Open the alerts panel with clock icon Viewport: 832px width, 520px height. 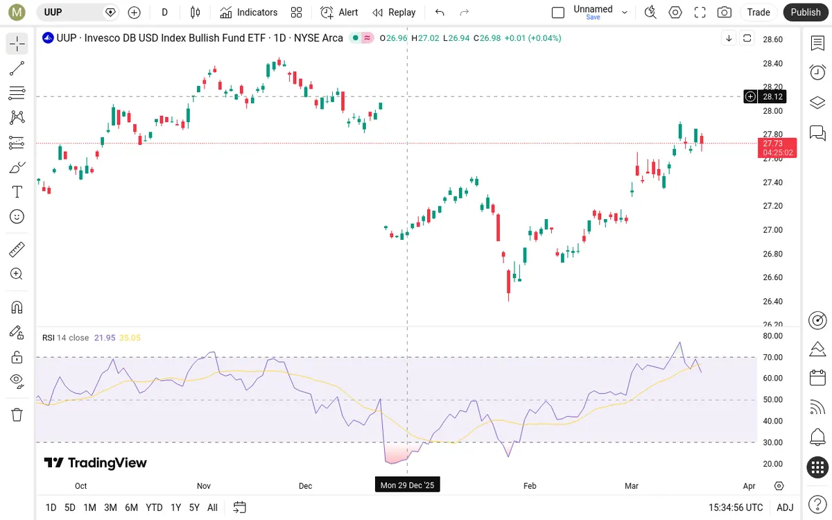[817, 72]
